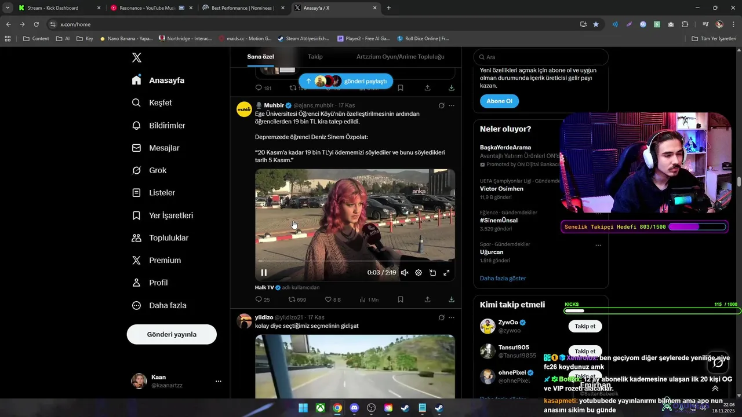This screenshot has height=417, width=742.
Task: Open picture-in-picture for video
Action: 432,273
